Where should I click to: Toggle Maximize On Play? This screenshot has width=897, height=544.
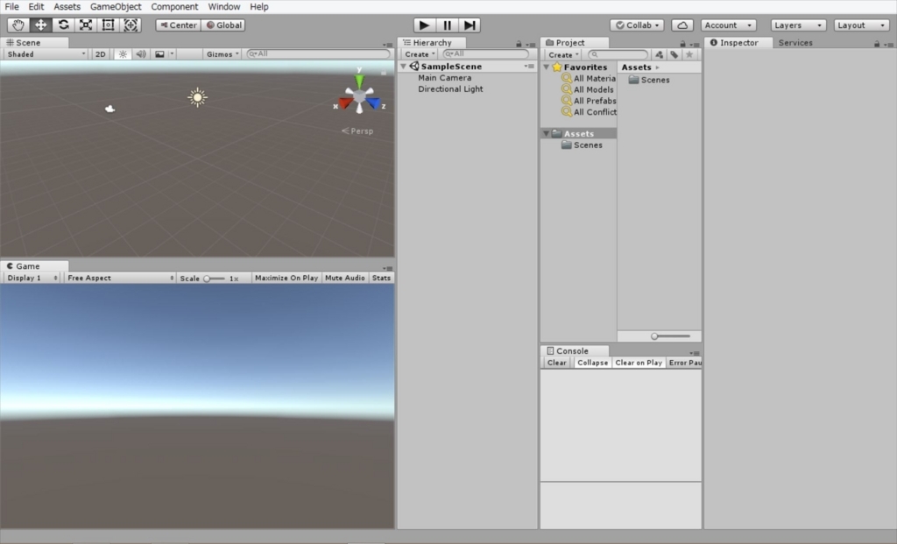coord(286,278)
